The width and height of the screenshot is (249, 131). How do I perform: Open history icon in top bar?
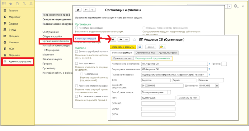(x=17, y=4)
